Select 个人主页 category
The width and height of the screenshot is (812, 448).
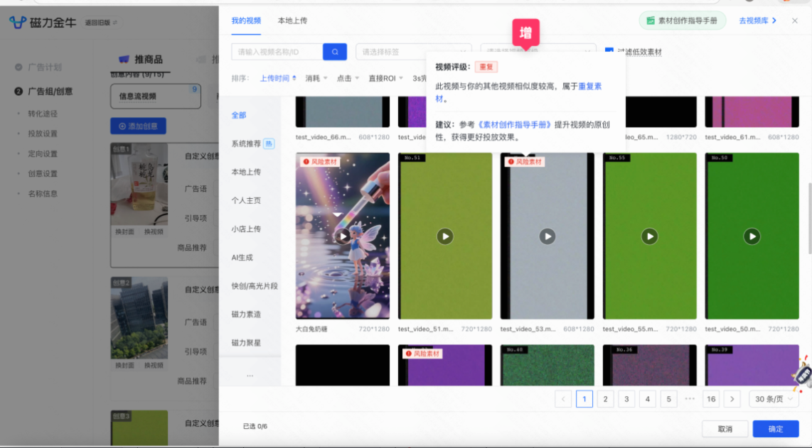pos(246,200)
